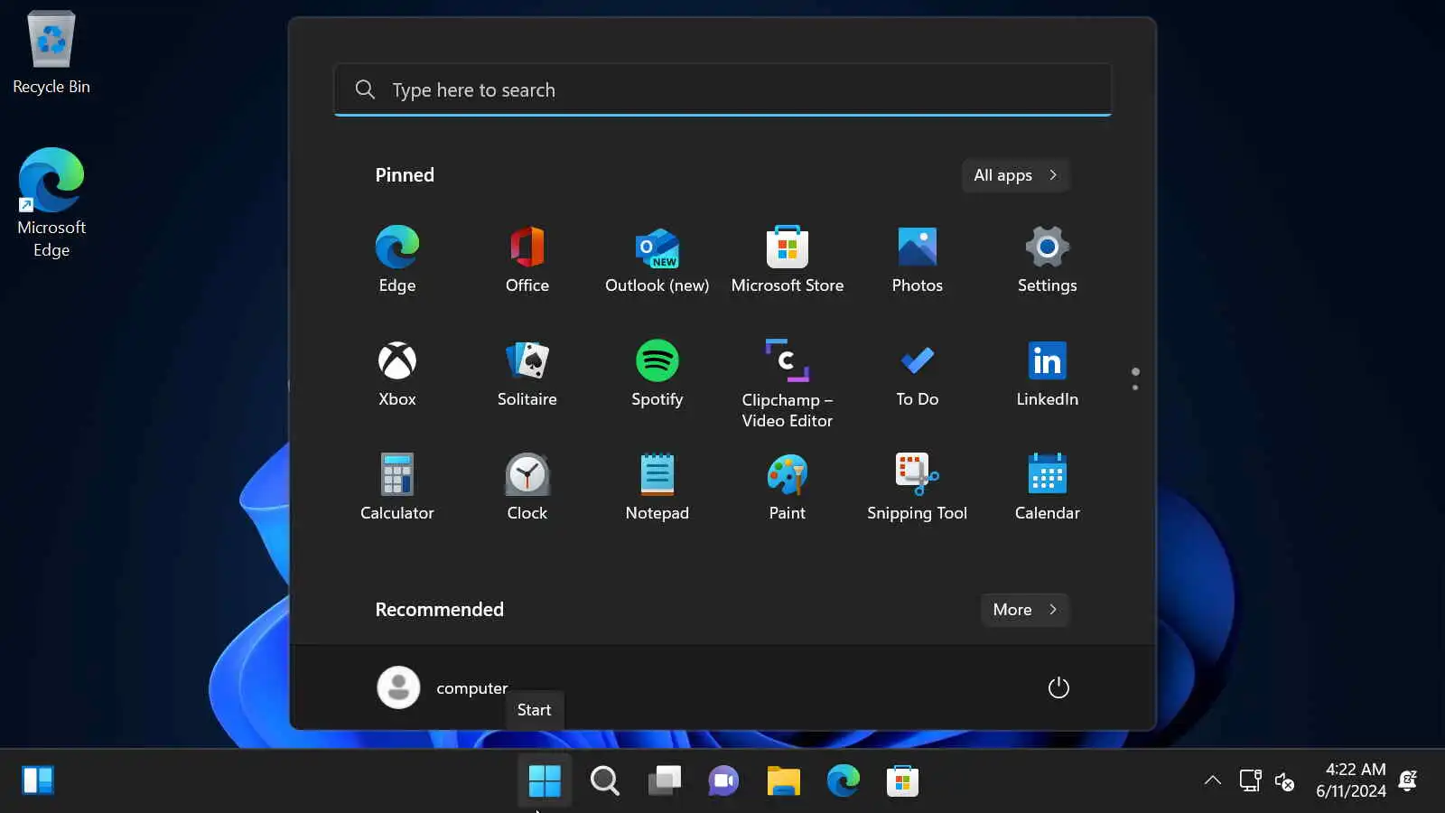Open Microsoft Store from the taskbar
The height and width of the screenshot is (813, 1445).
902,780
